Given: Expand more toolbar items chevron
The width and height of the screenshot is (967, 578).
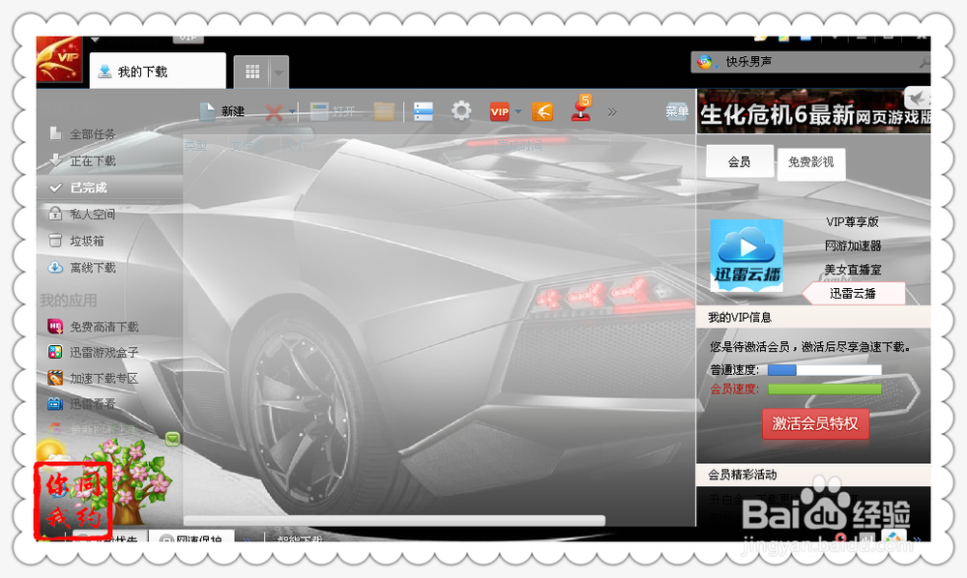Looking at the screenshot, I should (x=612, y=112).
